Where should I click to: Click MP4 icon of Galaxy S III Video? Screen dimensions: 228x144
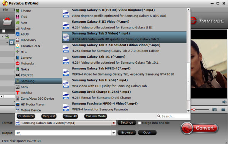point(66,25)
